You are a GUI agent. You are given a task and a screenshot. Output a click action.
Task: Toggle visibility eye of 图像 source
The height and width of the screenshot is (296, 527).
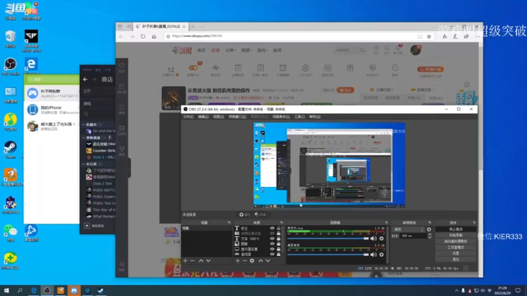coord(272,243)
